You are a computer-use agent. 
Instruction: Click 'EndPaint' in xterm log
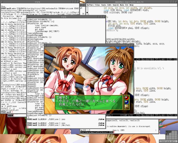(x=31, y=76)
